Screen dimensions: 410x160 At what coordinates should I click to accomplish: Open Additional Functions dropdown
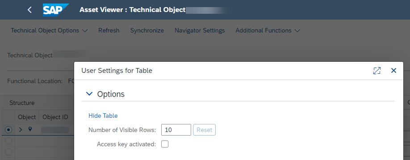[x=268, y=30]
